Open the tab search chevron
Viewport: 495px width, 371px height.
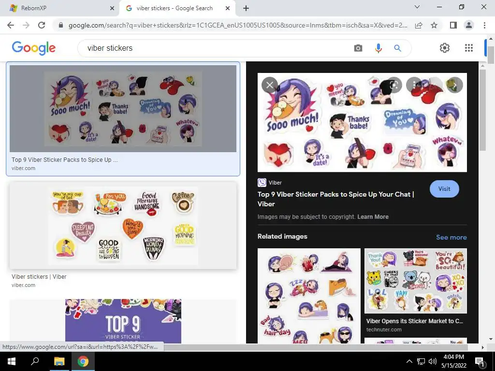pos(417,7)
